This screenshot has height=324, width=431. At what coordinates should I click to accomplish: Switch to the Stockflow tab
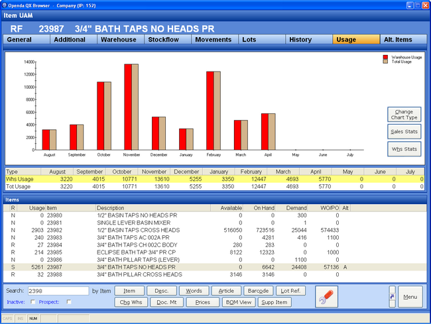click(168, 40)
